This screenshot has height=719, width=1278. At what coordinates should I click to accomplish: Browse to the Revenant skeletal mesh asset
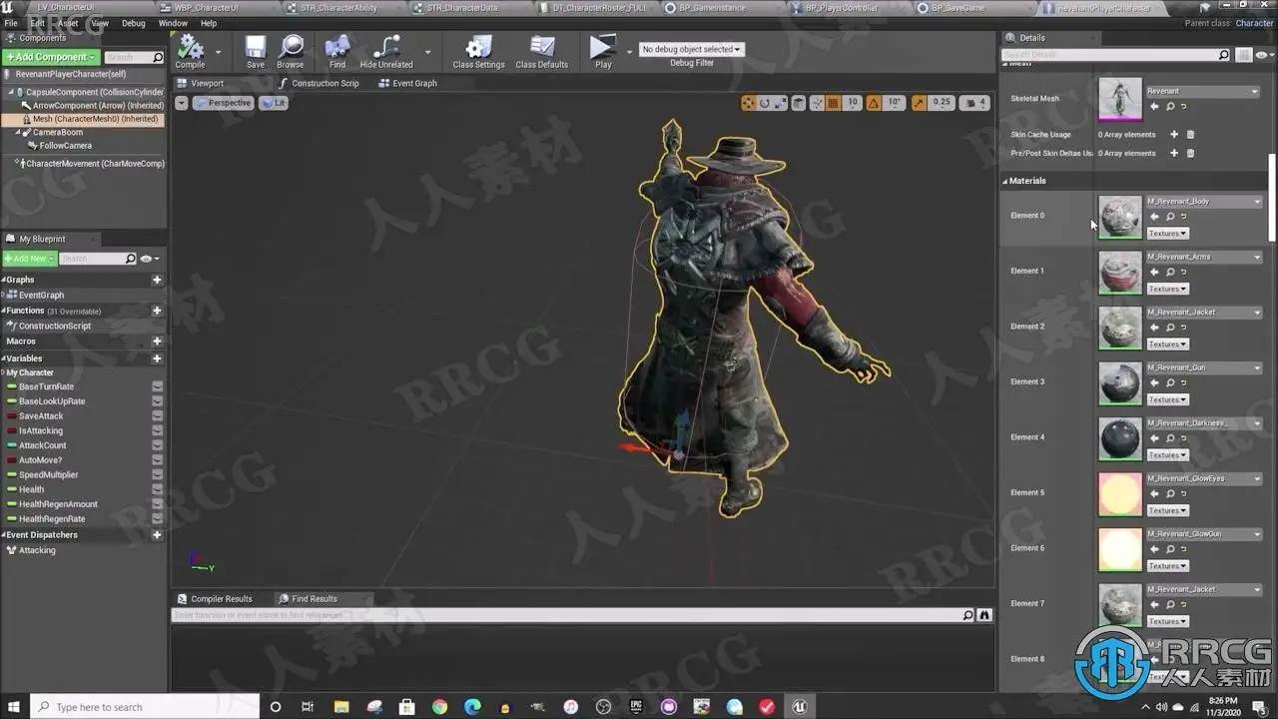click(1170, 106)
